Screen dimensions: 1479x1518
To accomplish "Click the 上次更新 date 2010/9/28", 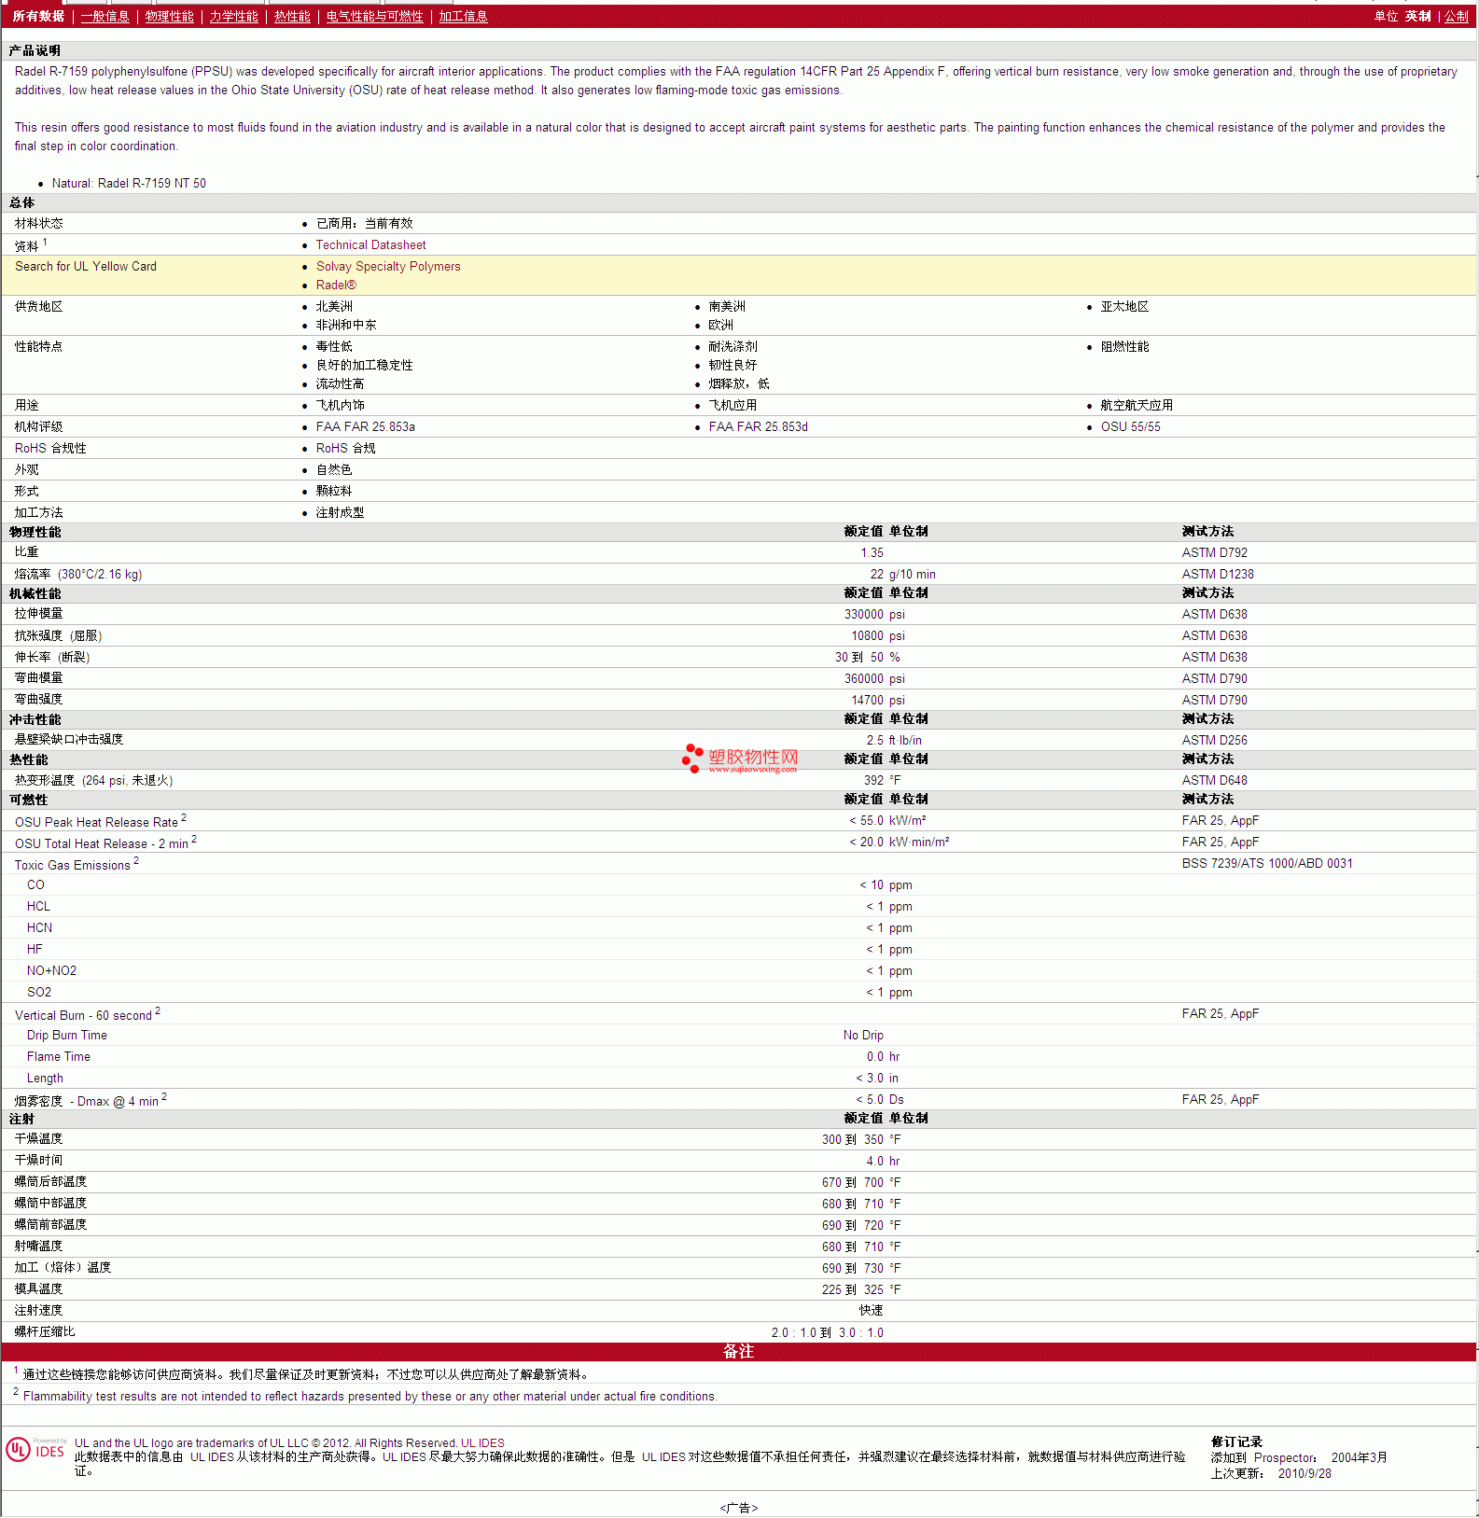I will click(x=1305, y=1473).
